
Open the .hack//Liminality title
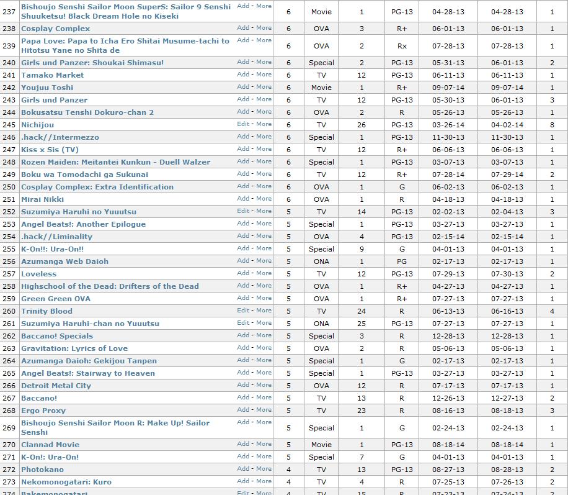(56, 237)
